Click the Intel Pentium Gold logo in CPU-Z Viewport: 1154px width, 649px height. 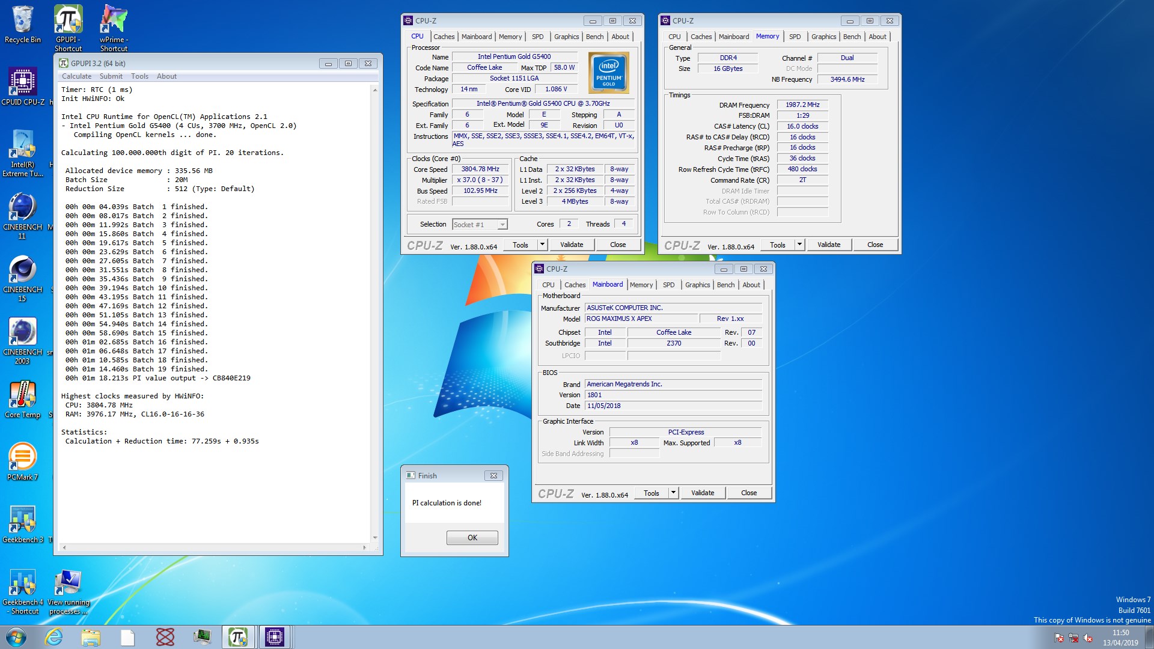click(609, 73)
